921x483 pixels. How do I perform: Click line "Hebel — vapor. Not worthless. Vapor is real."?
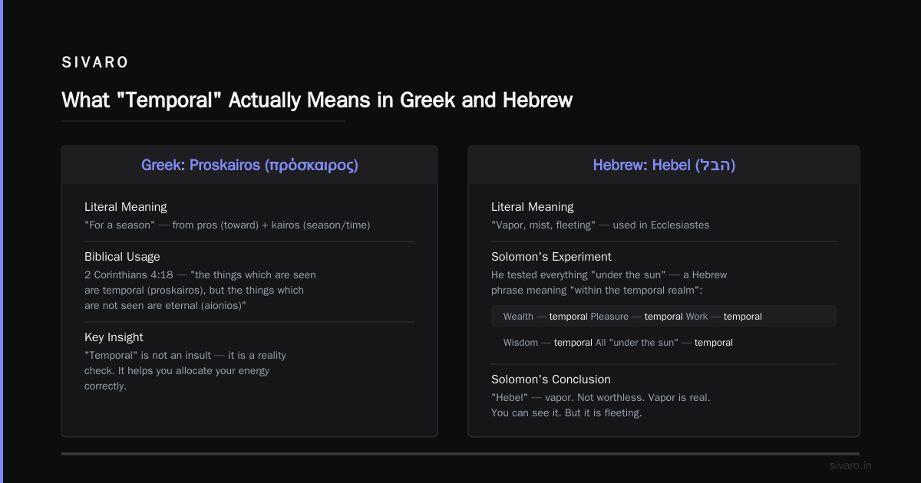[x=601, y=398]
